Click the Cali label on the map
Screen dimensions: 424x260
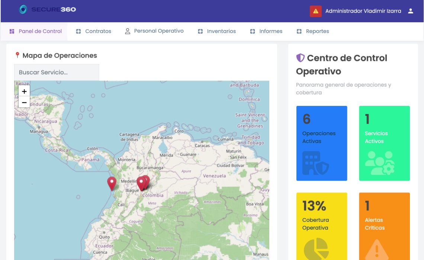click(121, 205)
